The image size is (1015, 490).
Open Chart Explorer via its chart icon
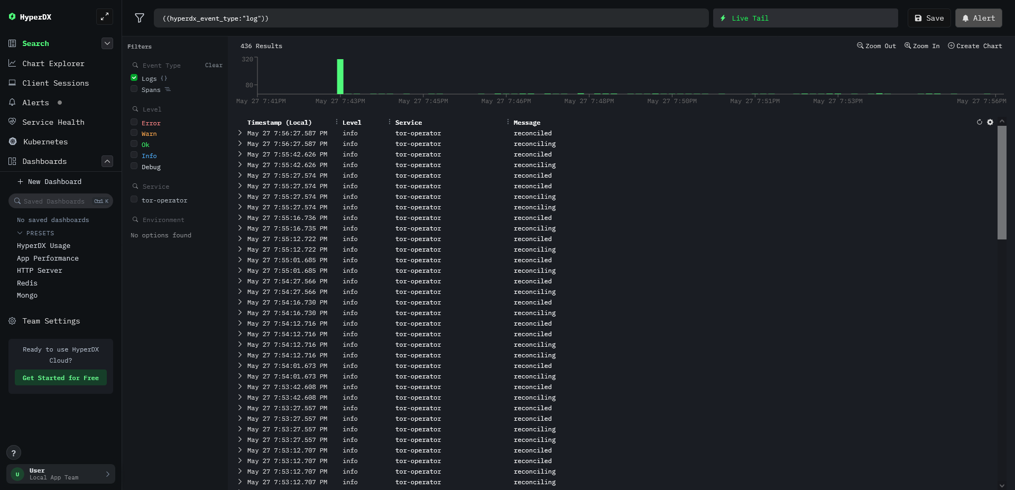pyautogui.click(x=12, y=63)
